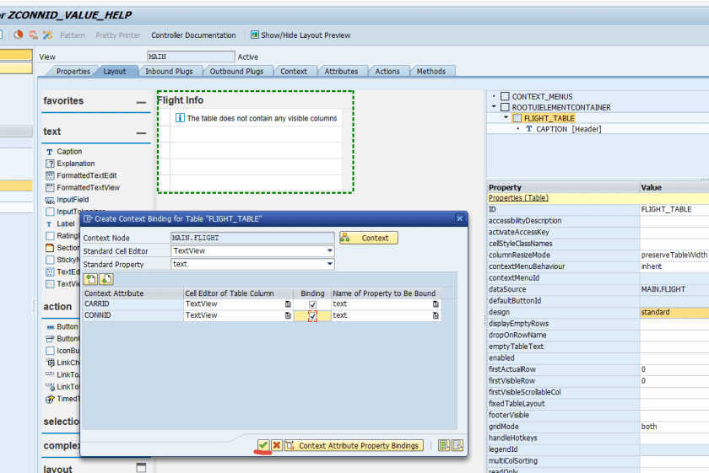Open value help for CARRID cell editor
Image resolution: width=709 pixels, height=473 pixels.
point(288,304)
